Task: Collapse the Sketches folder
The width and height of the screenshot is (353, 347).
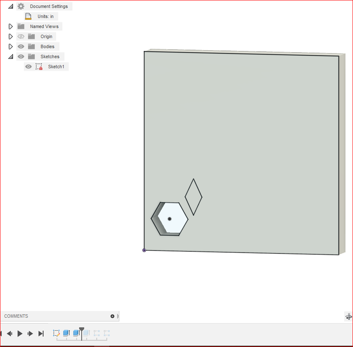Action: (x=10, y=56)
